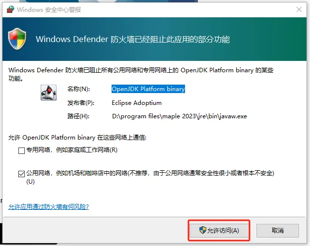Click the 允许访问(A) button

[x=219, y=230]
